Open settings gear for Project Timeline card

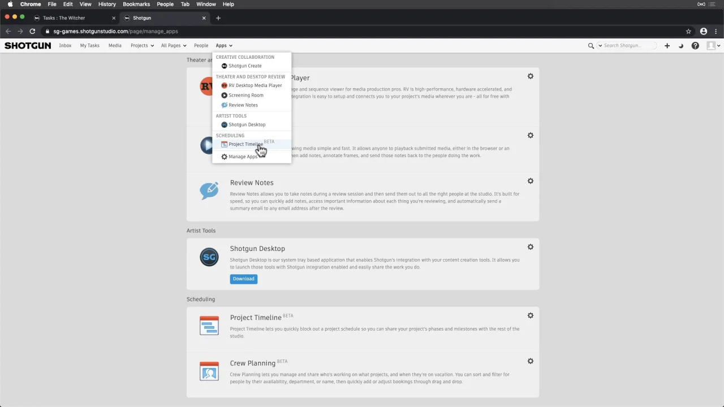[x=531, y=316]
